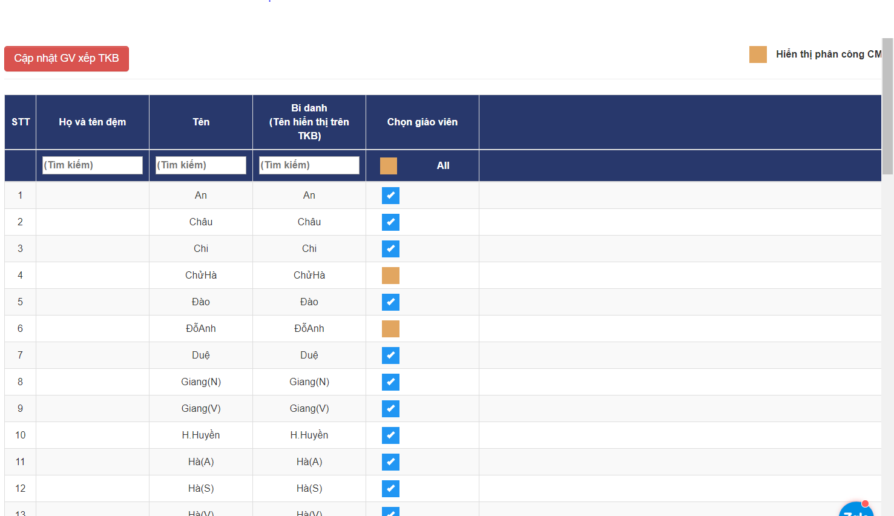
Task: Toggle the checkbox for Duệ
Action: (390, 356)
